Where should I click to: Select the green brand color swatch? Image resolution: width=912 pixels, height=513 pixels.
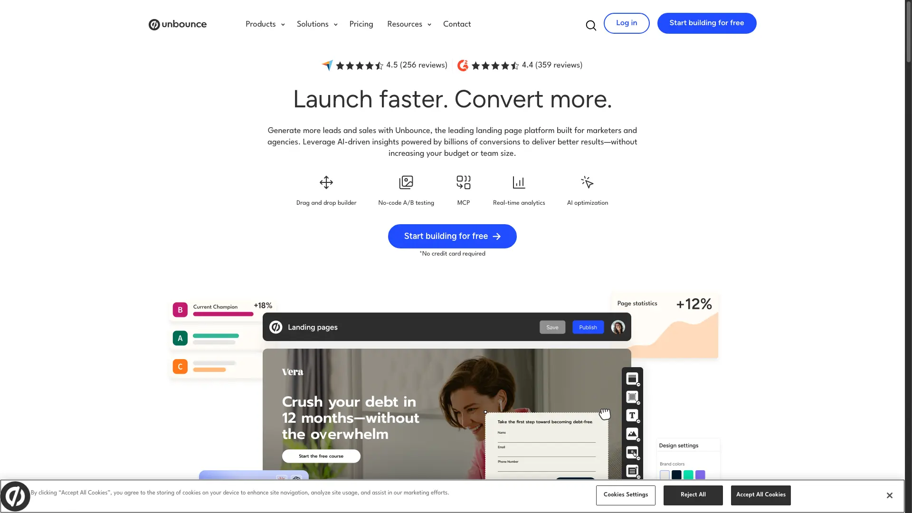(688, 475)
